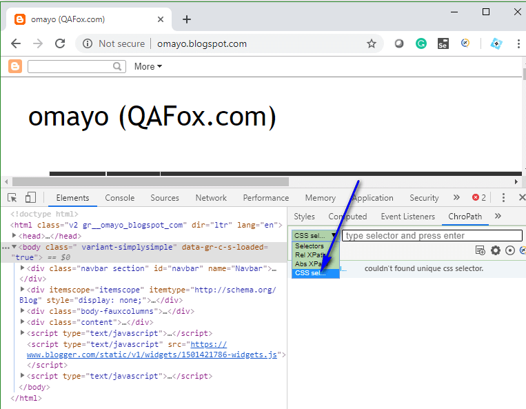Show more sidebar panes chevron

(498, 216)
